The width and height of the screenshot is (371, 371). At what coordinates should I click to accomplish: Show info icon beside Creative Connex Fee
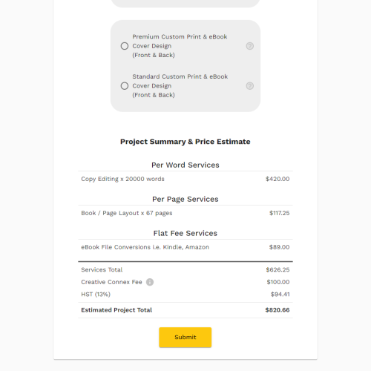(150, 282)
